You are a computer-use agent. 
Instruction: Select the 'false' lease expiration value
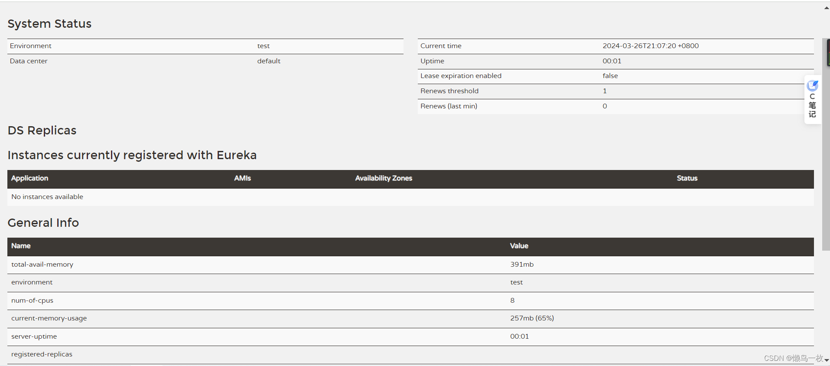coord(610,76)
